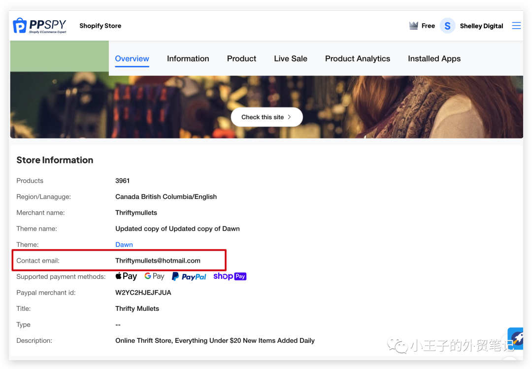This screenshot has height=369, width=532.
Task: Click the Theme name: label
Action: click(x=36, y=229)
